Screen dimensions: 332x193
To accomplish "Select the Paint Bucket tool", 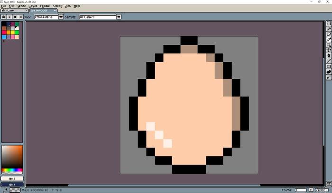I will coord(329,55).
